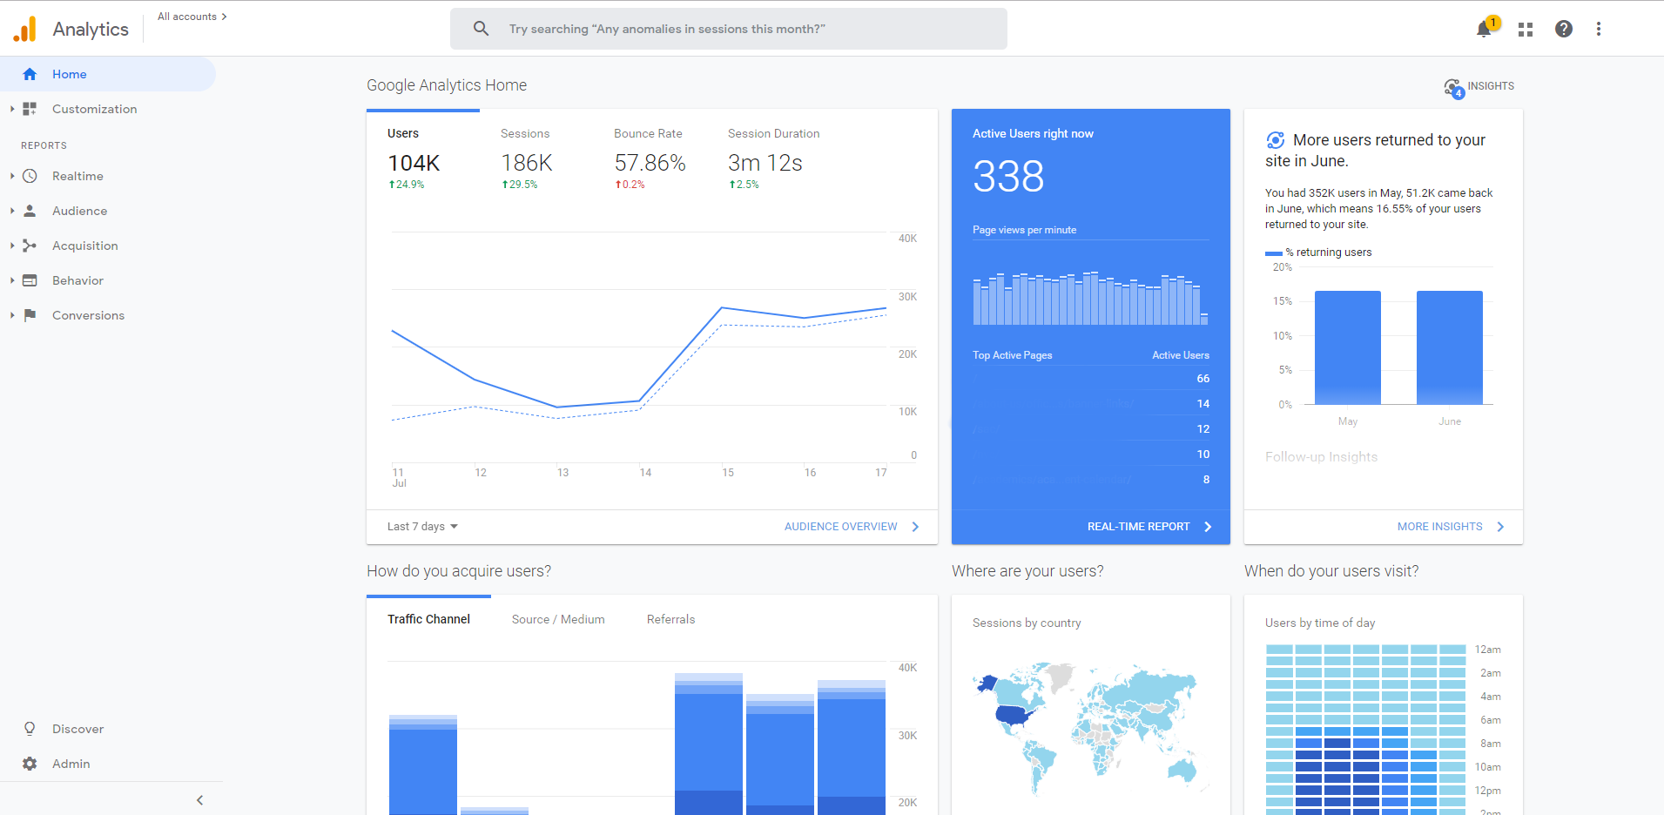Image resolution: width=1664 pixels, height=815 pixels.
Task: Click the 338 active users count
Action: (x=1008, y=177)
